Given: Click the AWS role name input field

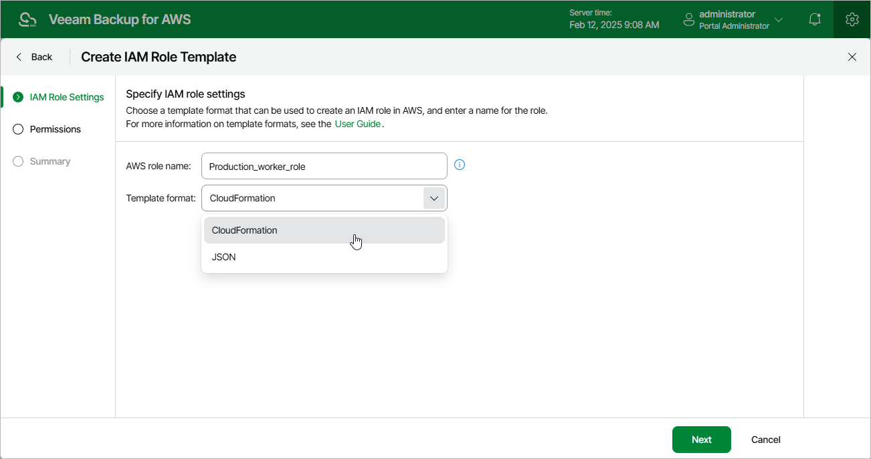Looking at the screenshot, I should 324,166.
